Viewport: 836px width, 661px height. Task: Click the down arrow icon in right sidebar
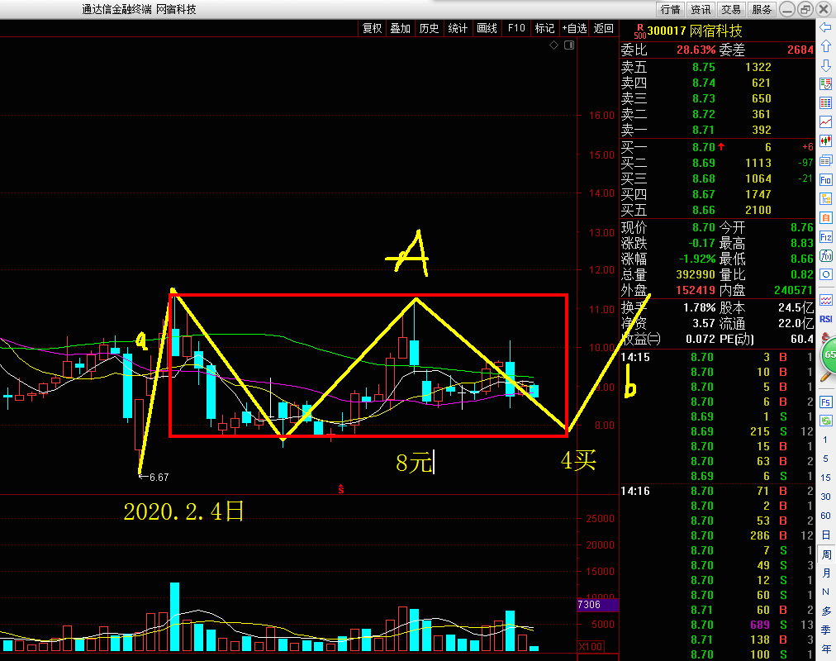click(x=825, y=65)
